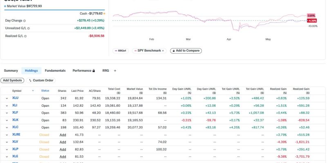Image resolution: width=327 pixels, height=163 pixels.
Task: Click the Day Change info icon
Action: (x=25, y=21)
